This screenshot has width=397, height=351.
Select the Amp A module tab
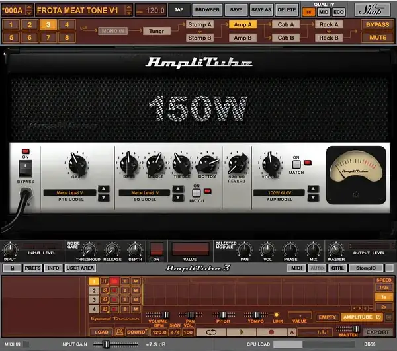point(242,24)
